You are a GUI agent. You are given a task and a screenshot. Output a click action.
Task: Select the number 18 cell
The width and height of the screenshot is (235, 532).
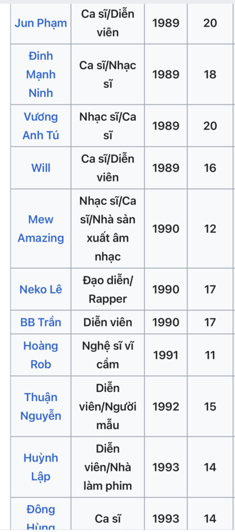point(210,74)
